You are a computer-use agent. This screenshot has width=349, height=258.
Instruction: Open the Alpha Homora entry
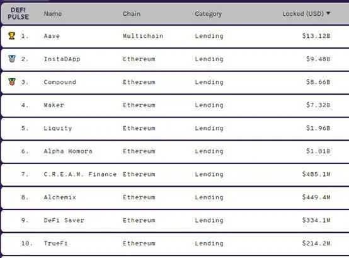[68, 151]
